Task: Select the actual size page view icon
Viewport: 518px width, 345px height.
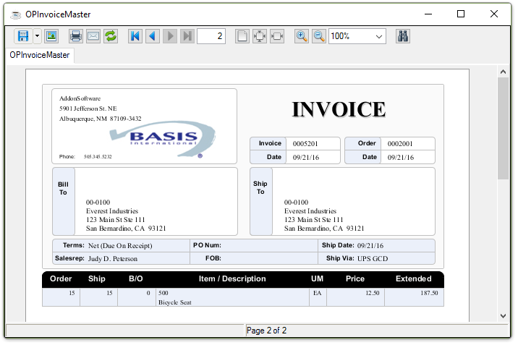Action: (242, 36)
